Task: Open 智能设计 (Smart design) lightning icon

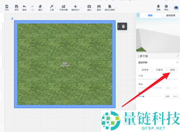Action: [x=75, y=6]
